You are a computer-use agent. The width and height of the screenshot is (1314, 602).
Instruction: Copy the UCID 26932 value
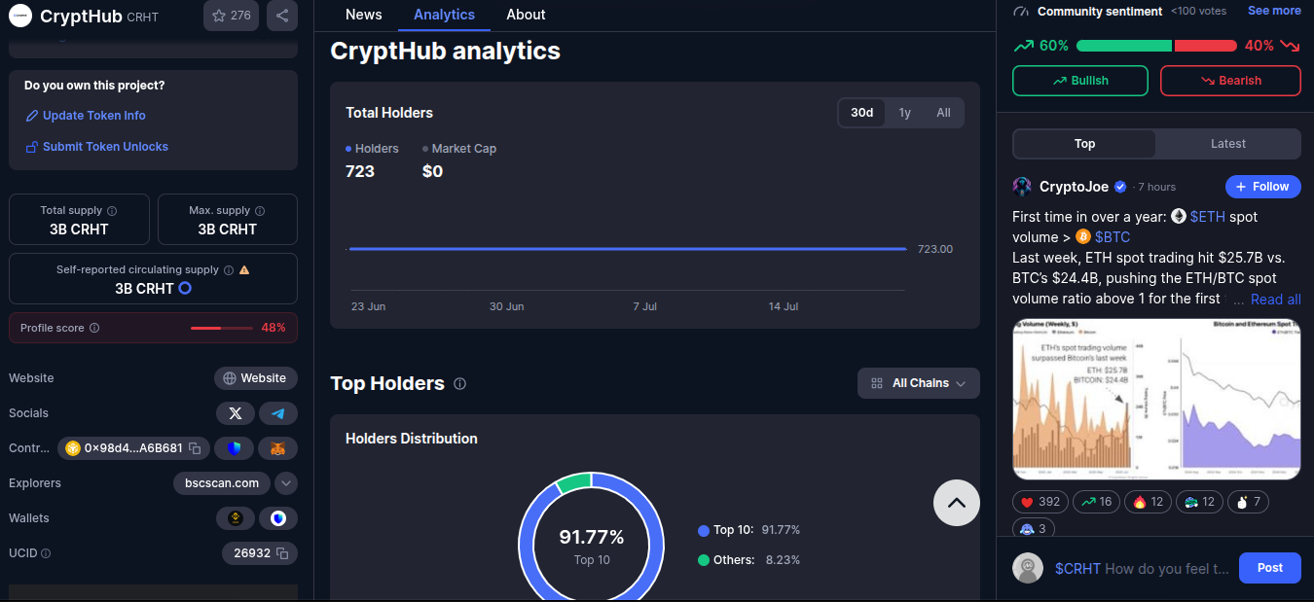click(282, 553)
